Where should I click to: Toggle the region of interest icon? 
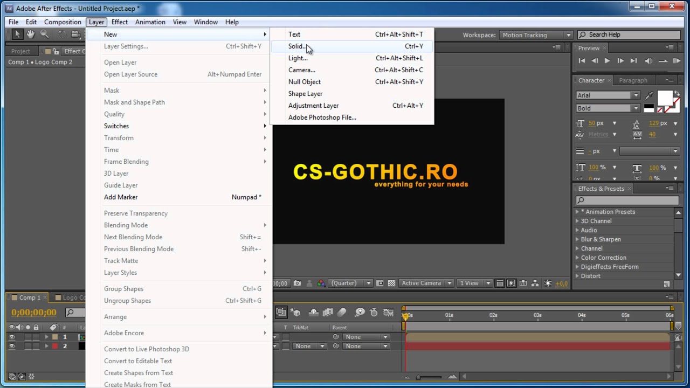(x=380, y=283)
